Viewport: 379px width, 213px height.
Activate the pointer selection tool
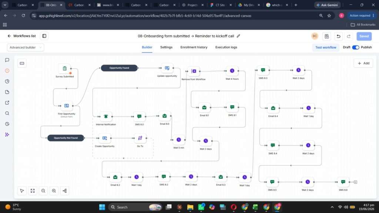(x=22, y=191)
